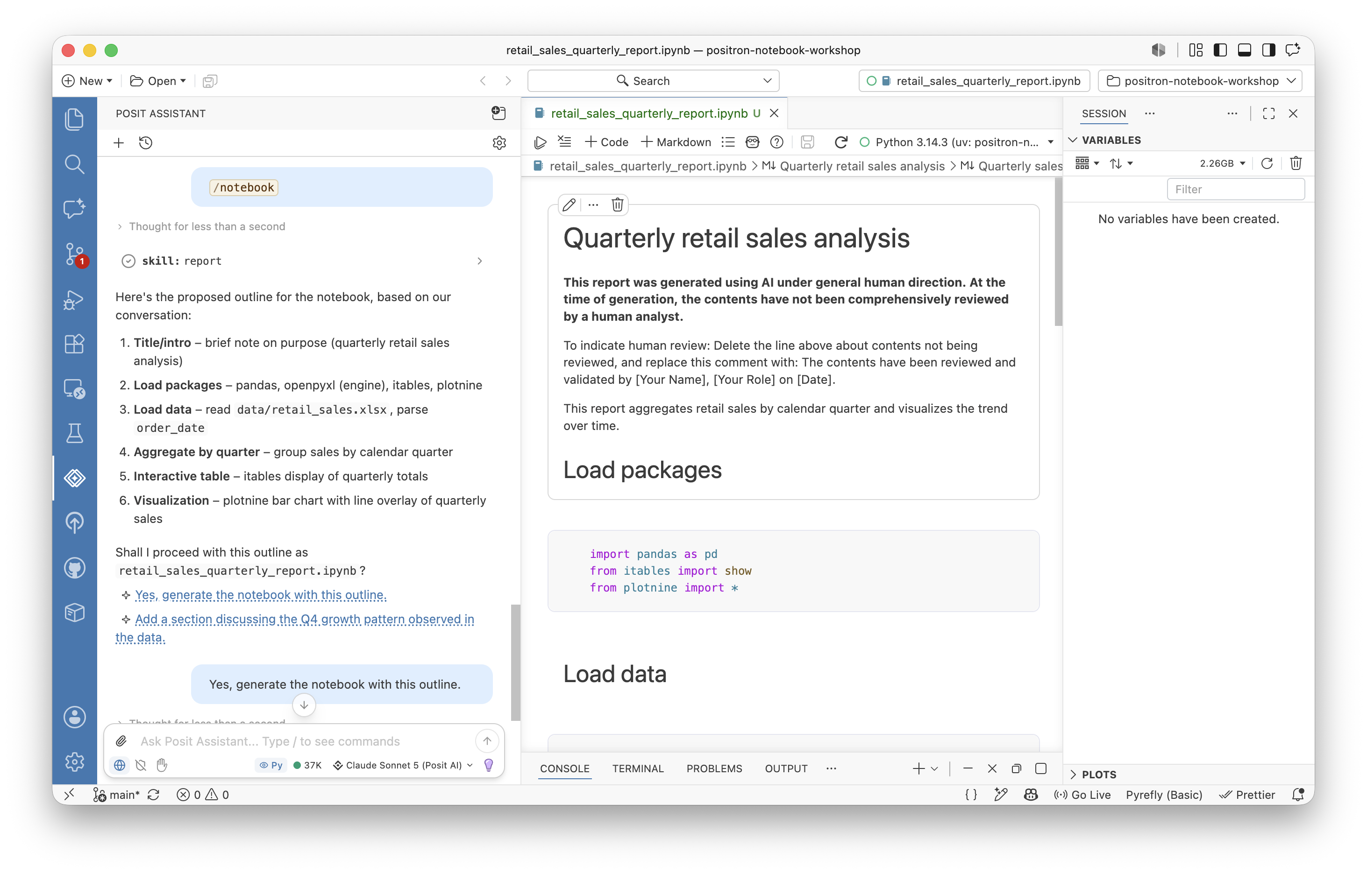Open the Search sidebar view
Viewport: 1367px width, 874px height.
coord(74,165)
